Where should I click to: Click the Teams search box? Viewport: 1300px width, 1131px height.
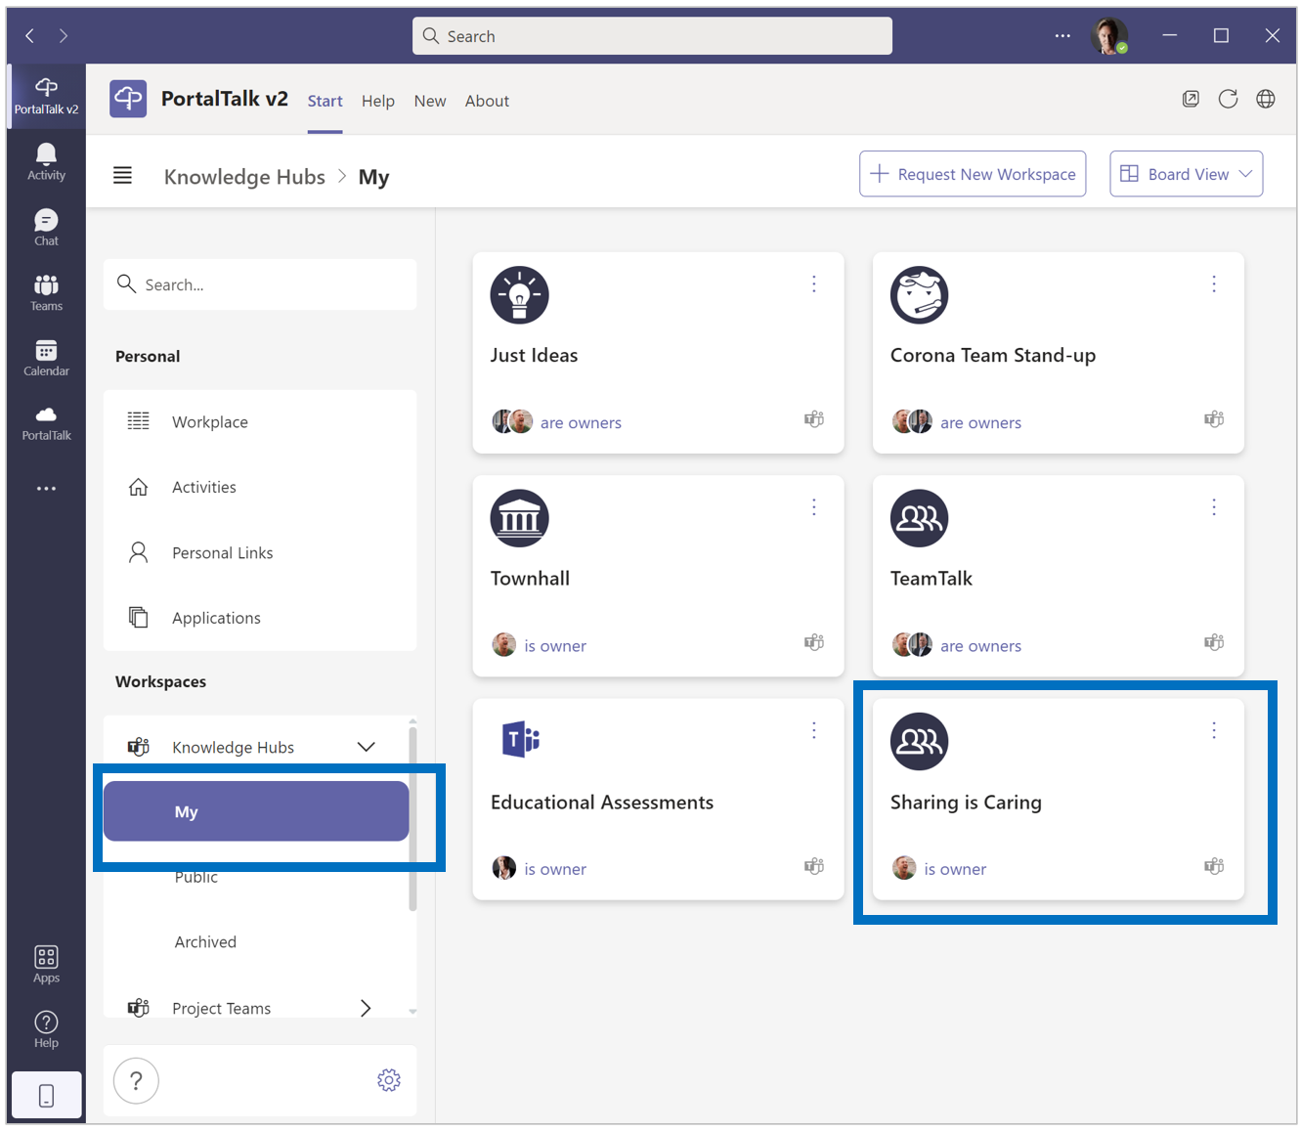pos(652,36)
